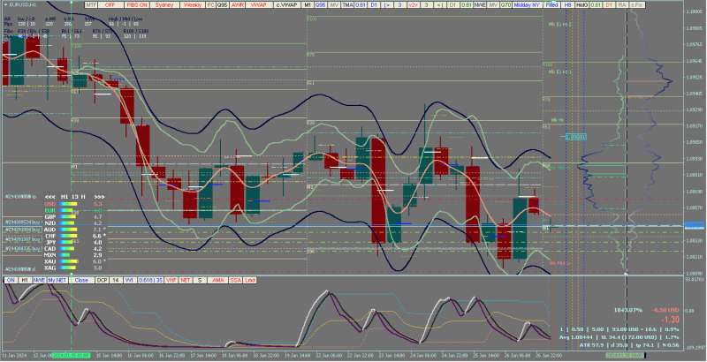
Task: Change the Midday NY session button
Action: pos(527,5)
